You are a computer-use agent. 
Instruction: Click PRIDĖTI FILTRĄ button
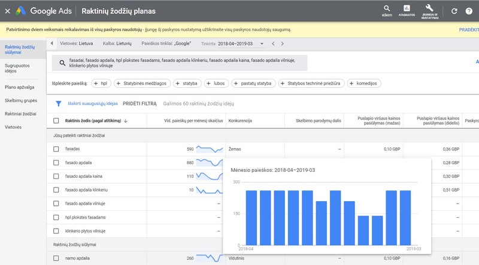140,104
